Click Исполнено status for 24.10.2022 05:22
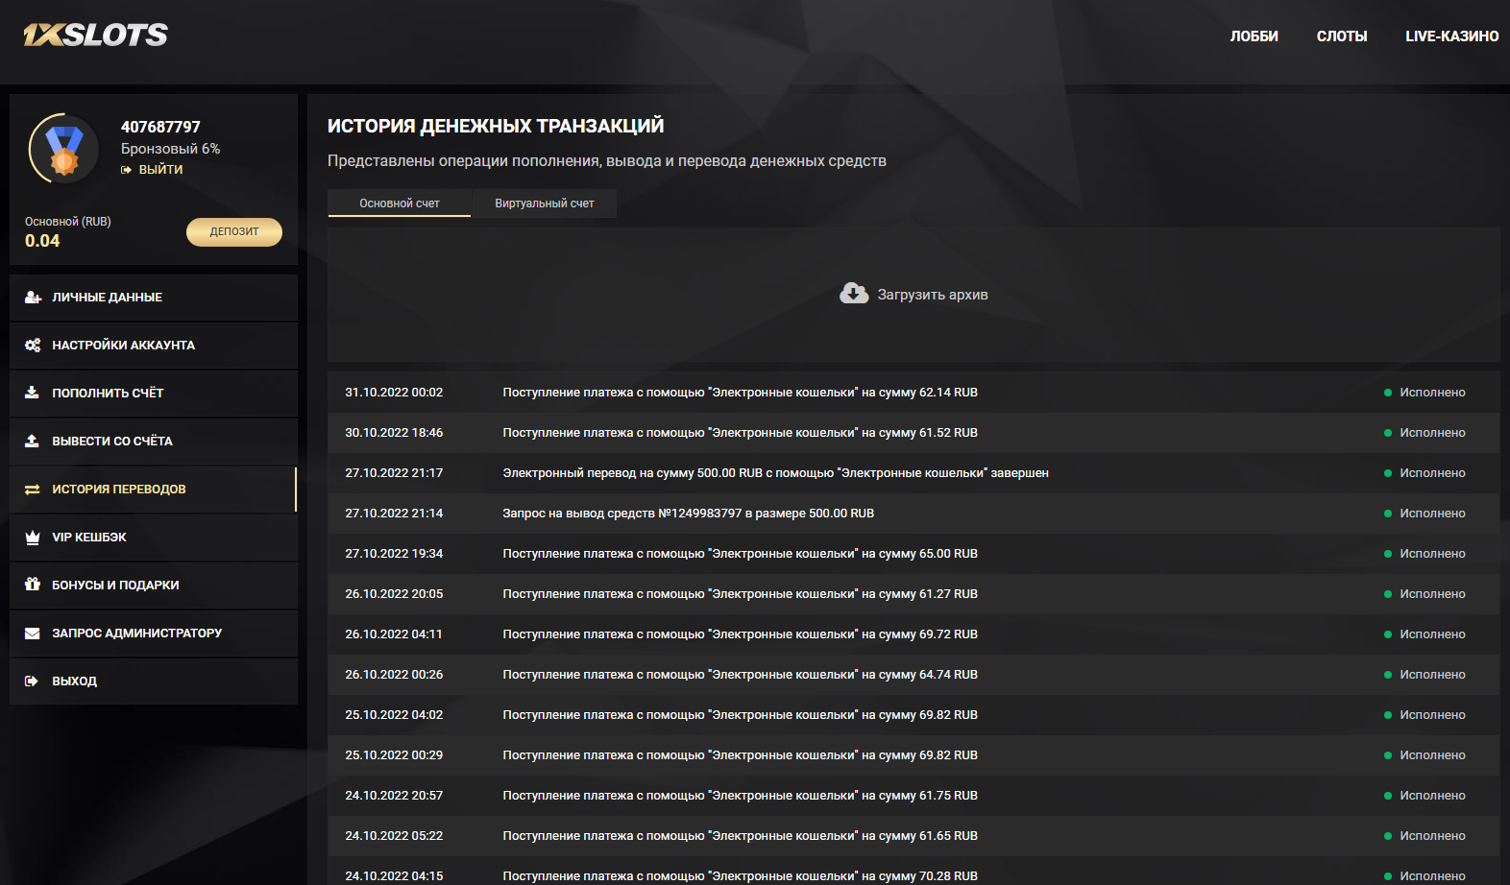 tap(1432, 836)
